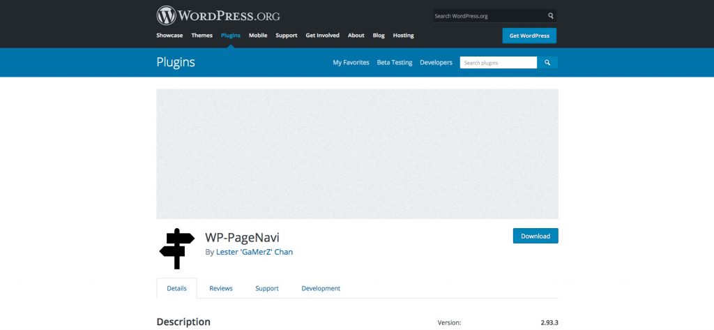
Task: Select the Details tab
Action: tap(176, 288)
